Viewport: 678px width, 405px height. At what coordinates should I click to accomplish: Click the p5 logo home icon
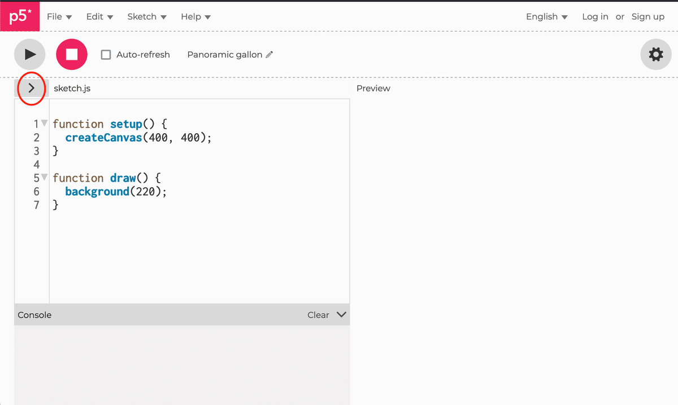(20, 16)
